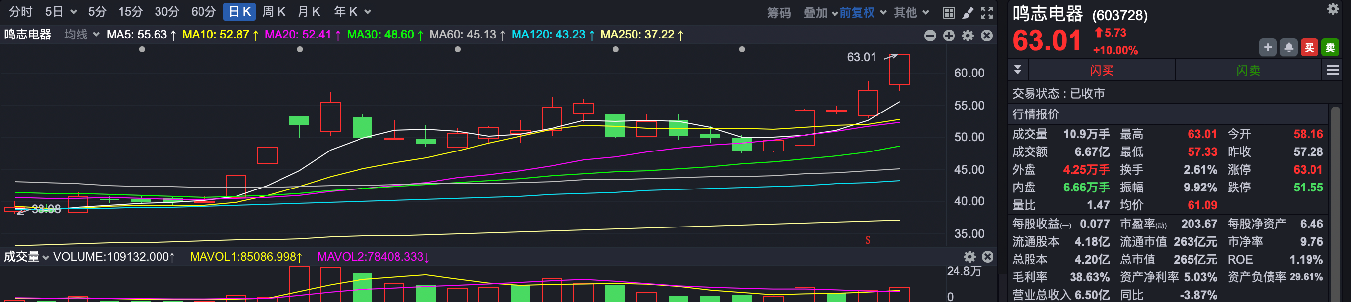
Task: Open hamburger menu beside 闪卖
Action: [1332, 70]
